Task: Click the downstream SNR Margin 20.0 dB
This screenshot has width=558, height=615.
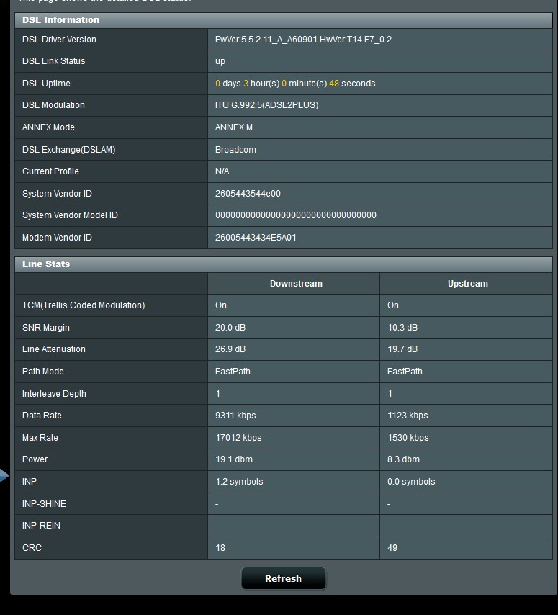Action: [x=230, y=328]
